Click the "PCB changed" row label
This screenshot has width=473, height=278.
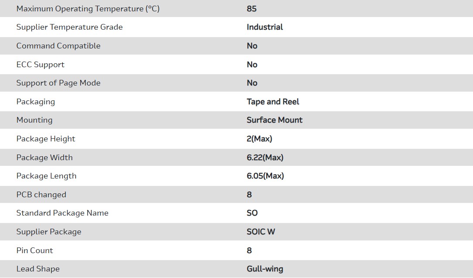pyautogui.click(x=41, y=195)
